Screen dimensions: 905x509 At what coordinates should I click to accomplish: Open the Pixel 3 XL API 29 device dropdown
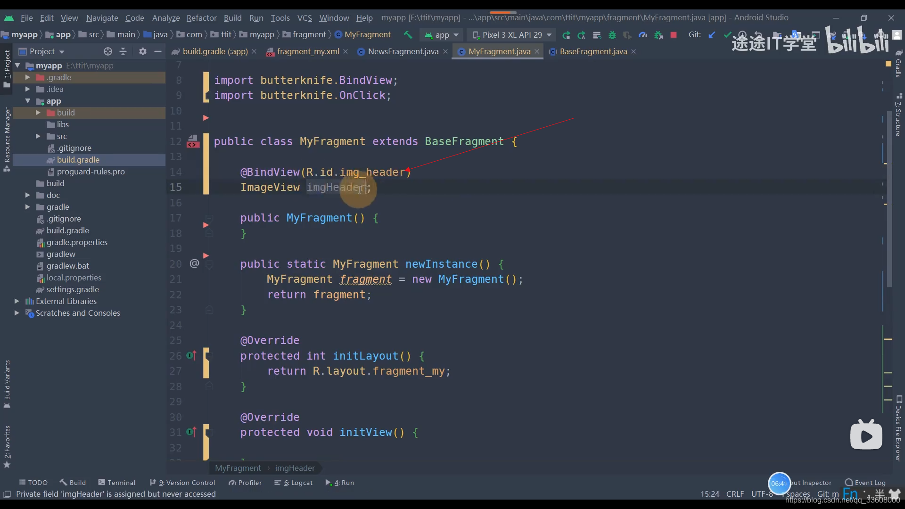[512, 35]
